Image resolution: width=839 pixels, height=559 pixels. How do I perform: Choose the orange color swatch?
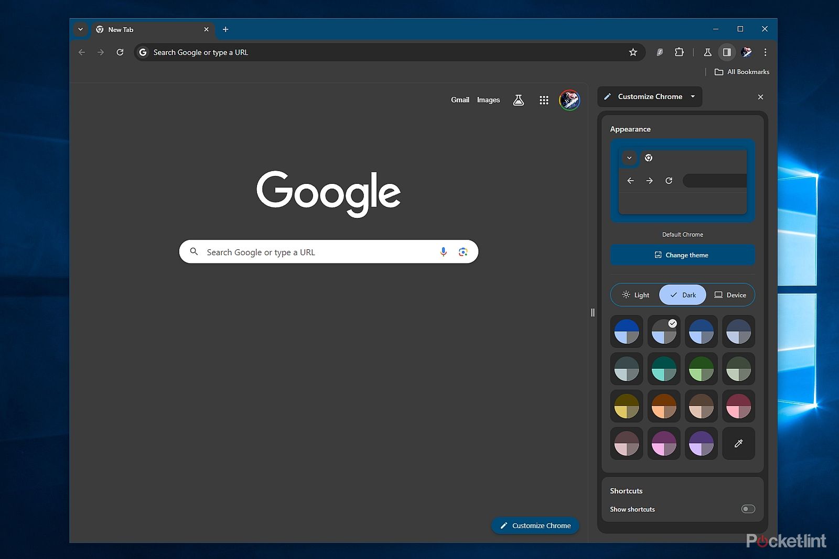[664, 406]
